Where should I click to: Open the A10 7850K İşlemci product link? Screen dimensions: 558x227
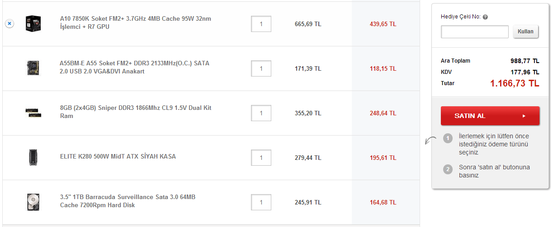point(135,23)
